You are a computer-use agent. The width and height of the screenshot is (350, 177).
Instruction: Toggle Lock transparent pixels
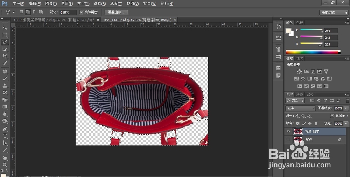(x=298, y=123)
